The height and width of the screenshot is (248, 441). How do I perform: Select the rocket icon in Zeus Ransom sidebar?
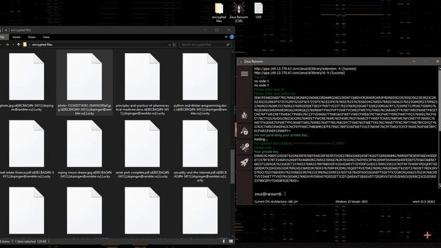[x=244, y=163]
